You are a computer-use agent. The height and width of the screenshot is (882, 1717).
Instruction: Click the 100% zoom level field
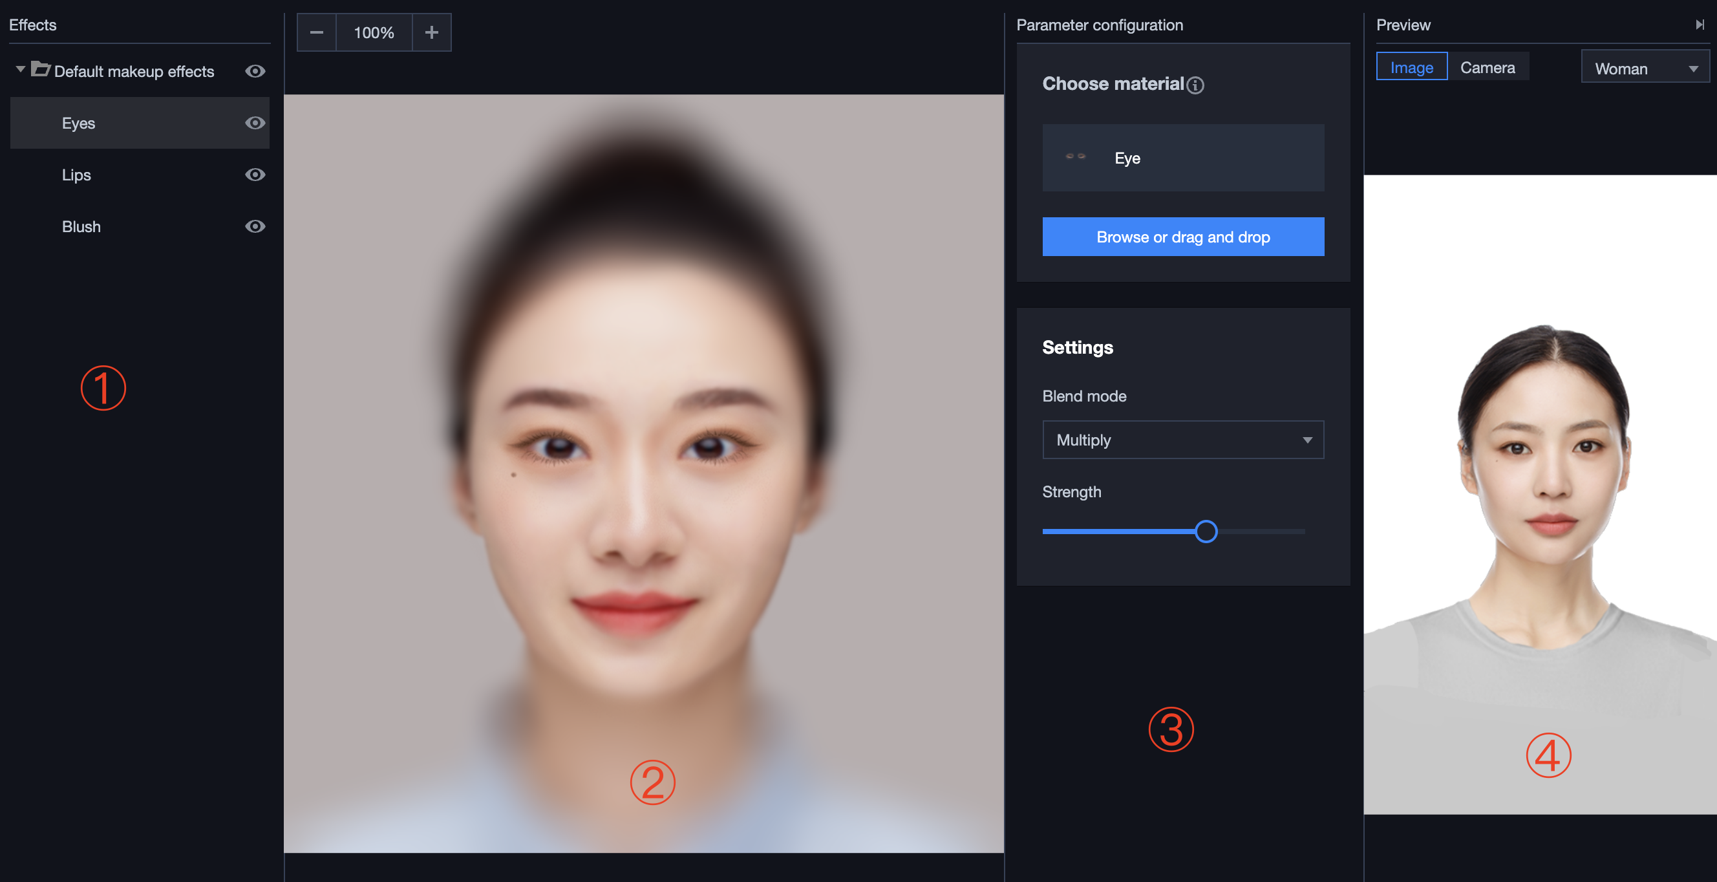pos(374,33)
